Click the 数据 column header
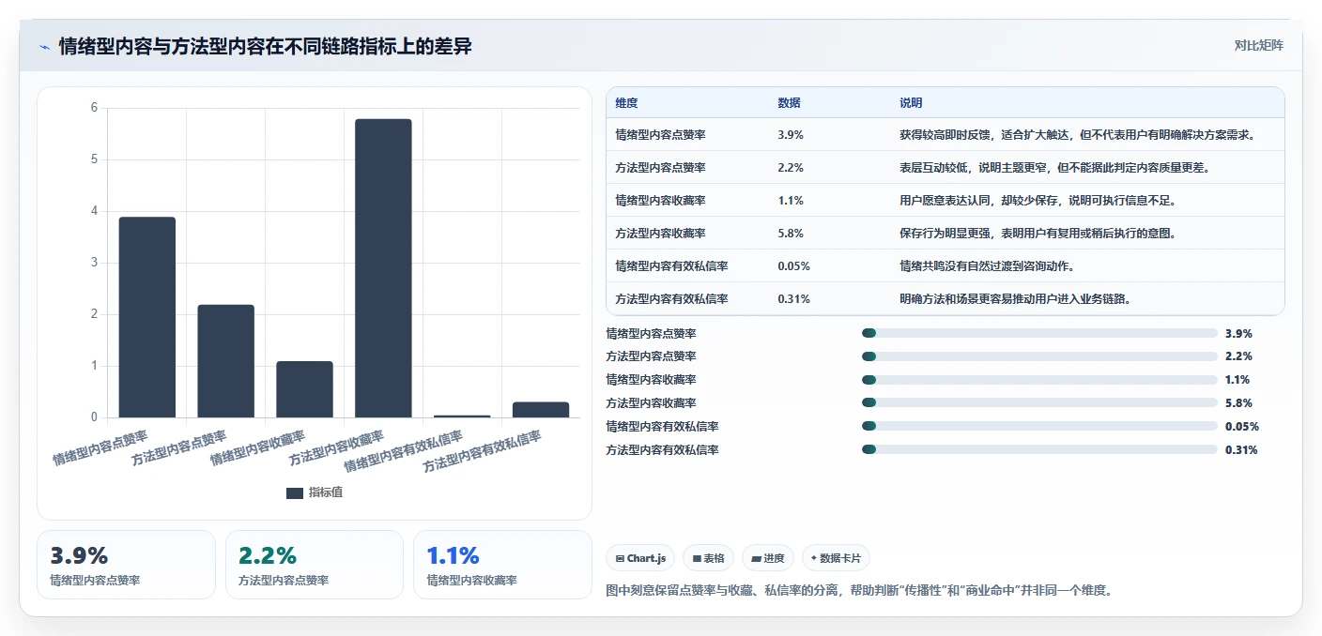Viewport: 1322px width, 636px height. click(790, 103)
